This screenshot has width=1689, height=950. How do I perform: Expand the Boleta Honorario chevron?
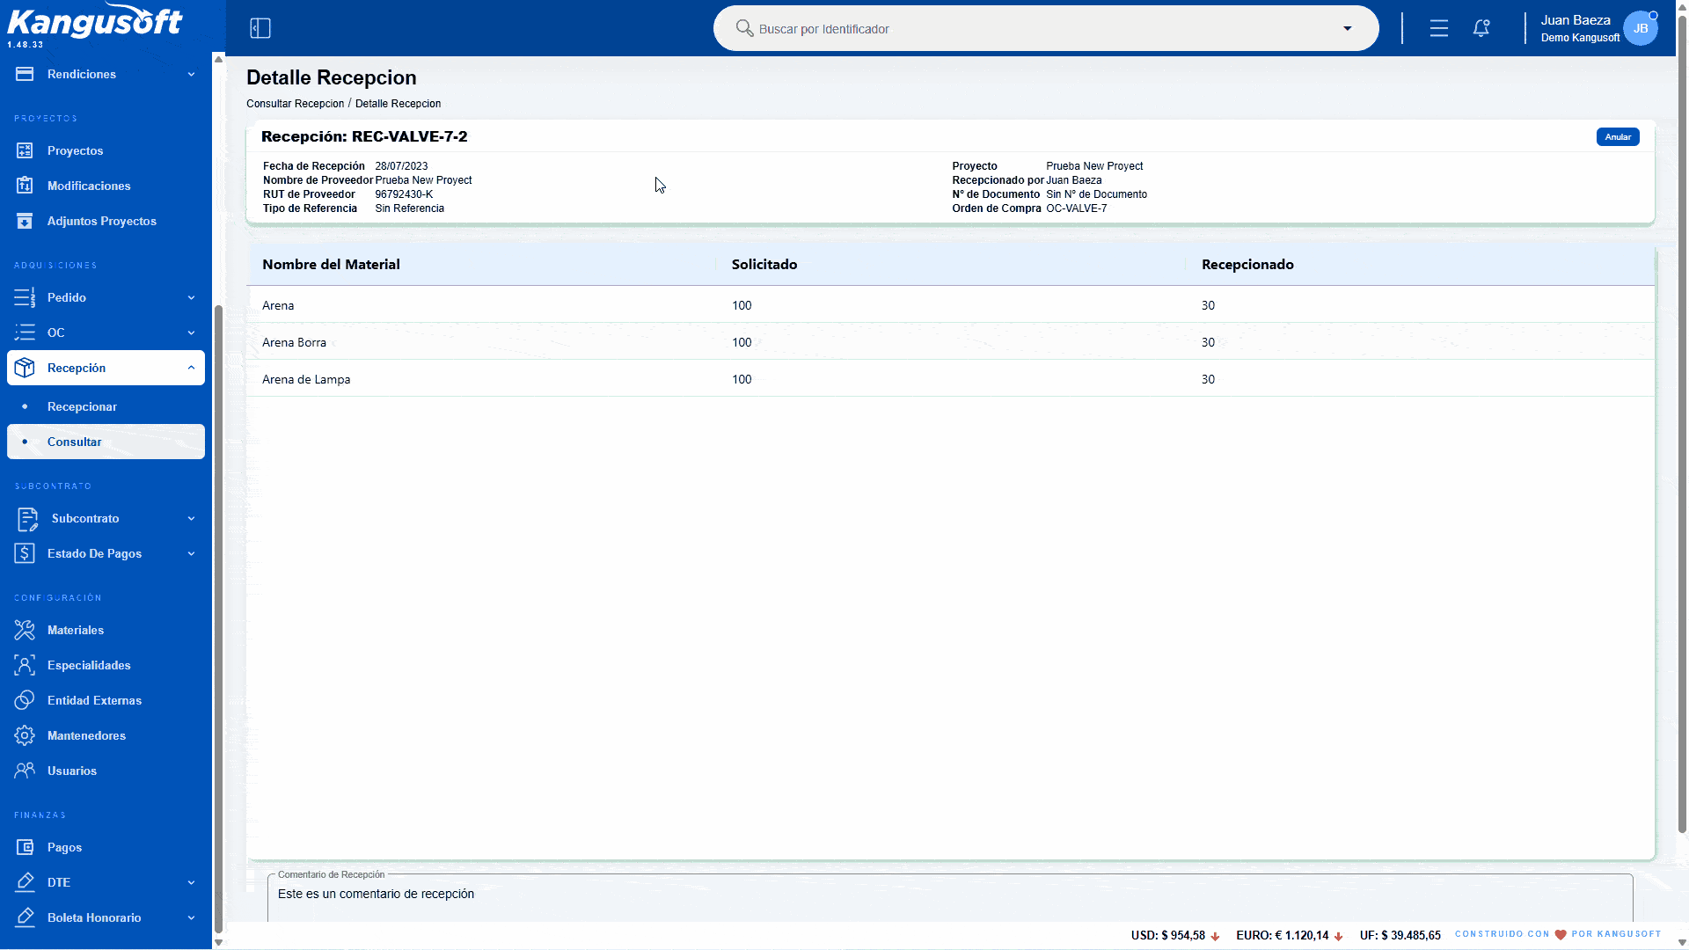pyautogui.click(x=191, y=917)
